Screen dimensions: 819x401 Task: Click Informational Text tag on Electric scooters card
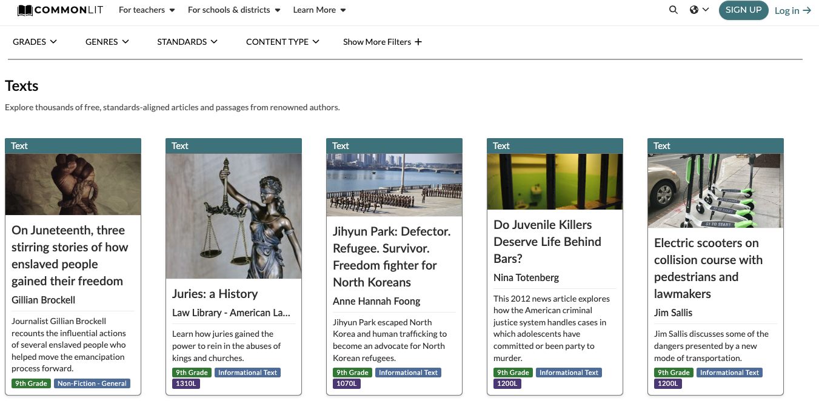[729, 373]
